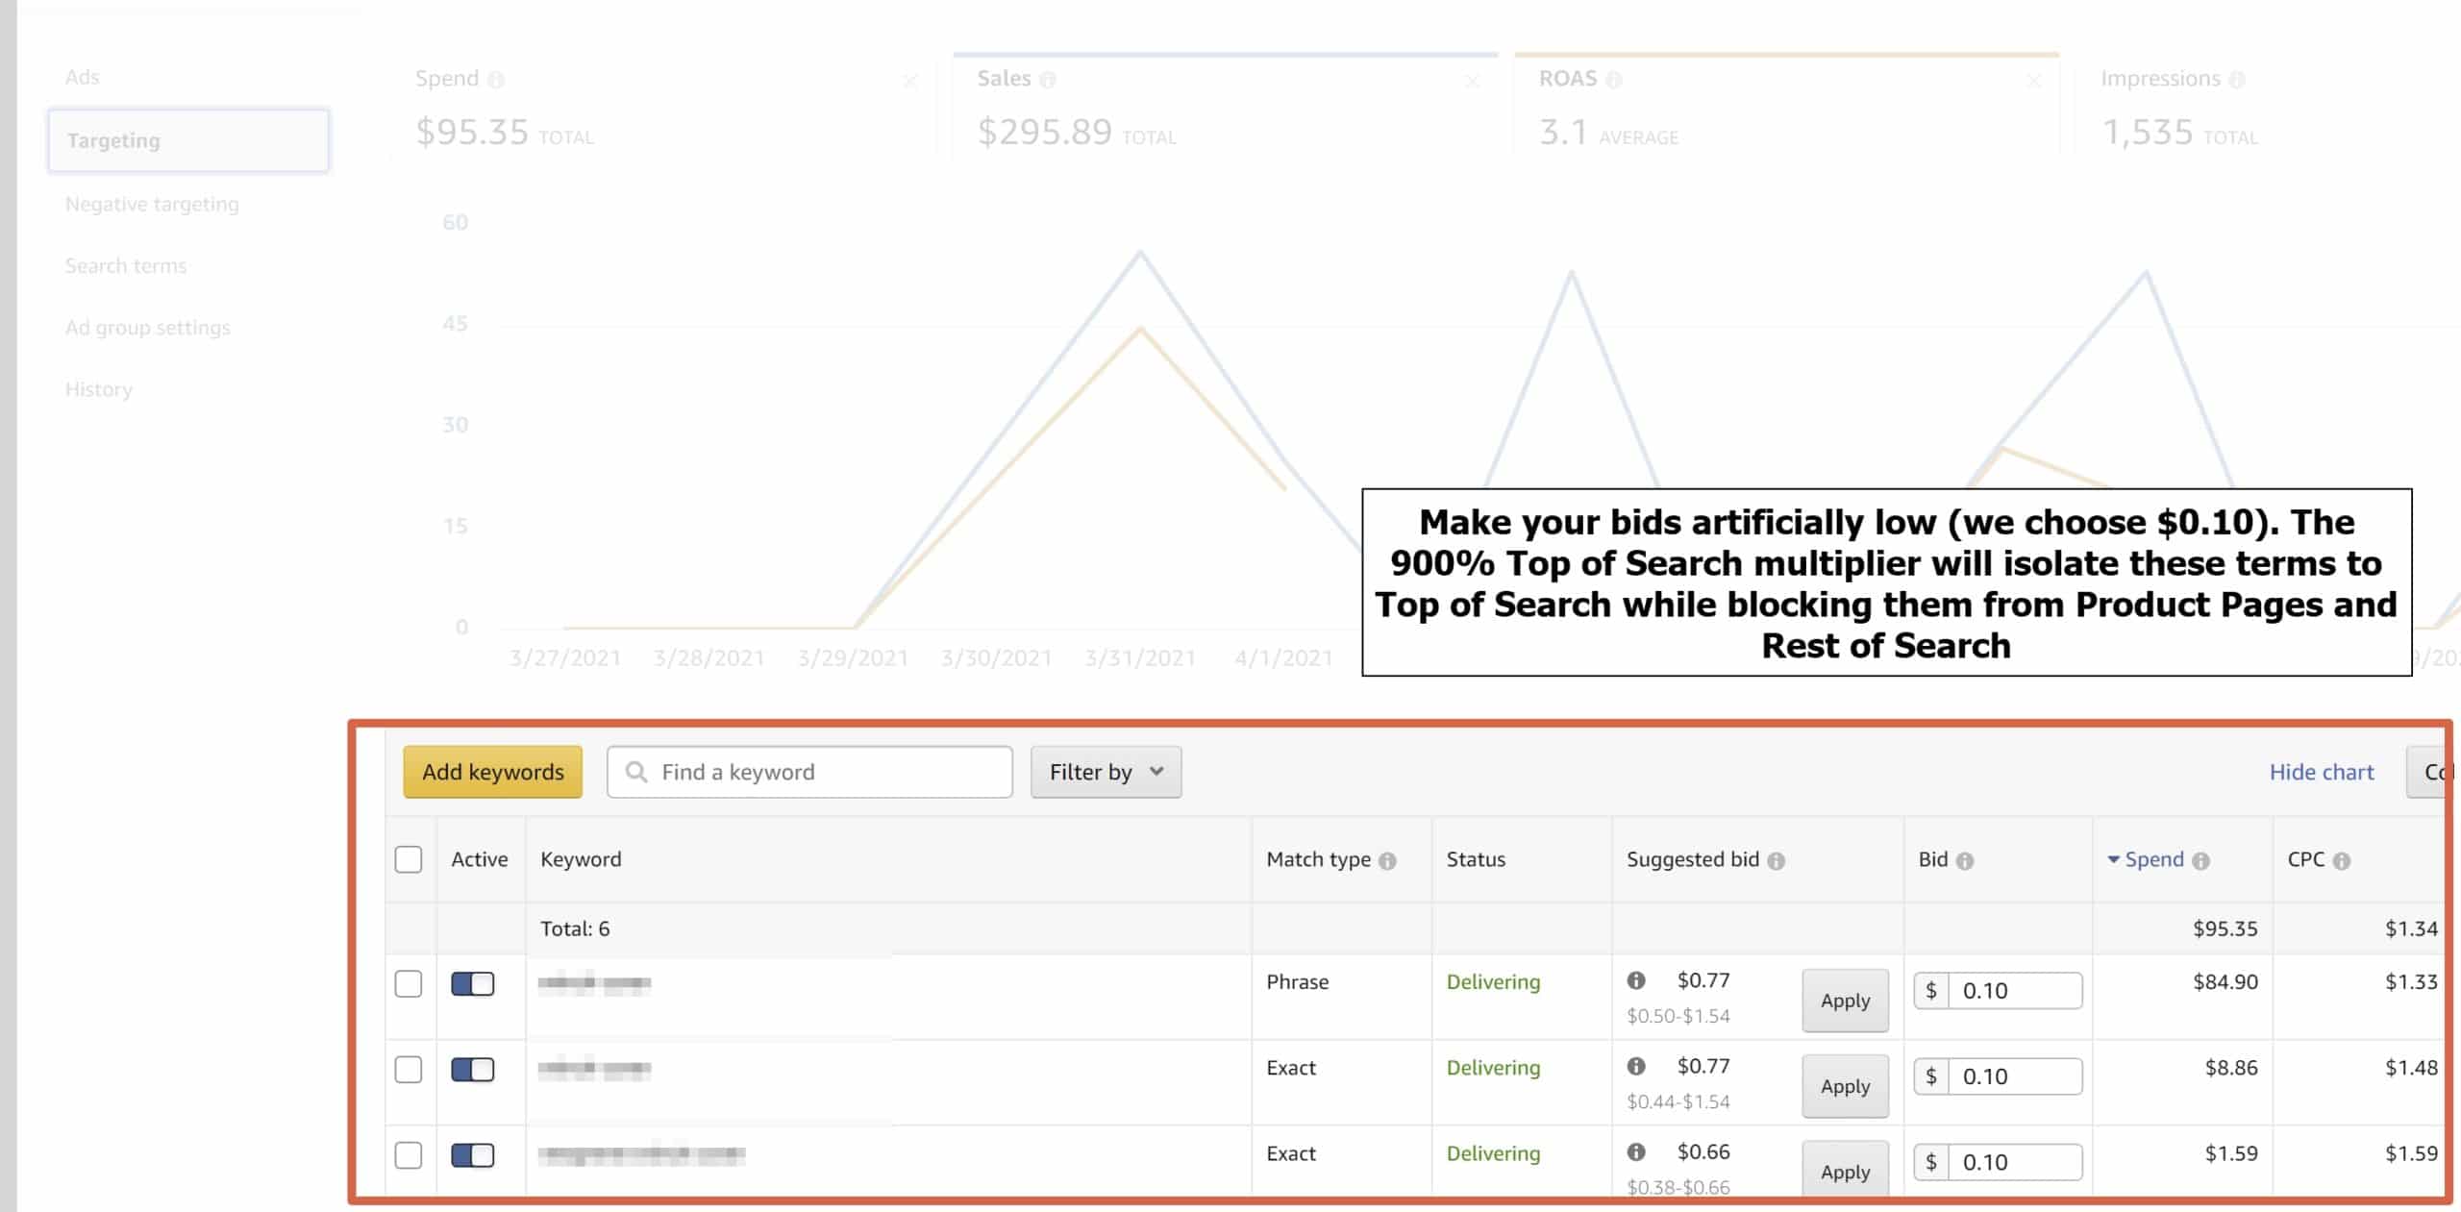The image size is (2461, 1212).
Task: Click the Match type info icon
Action: [1387, 861]
